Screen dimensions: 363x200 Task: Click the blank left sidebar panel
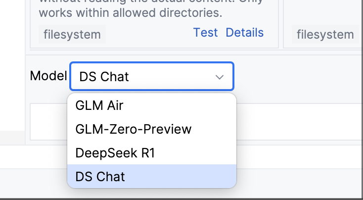coord(12,65)
